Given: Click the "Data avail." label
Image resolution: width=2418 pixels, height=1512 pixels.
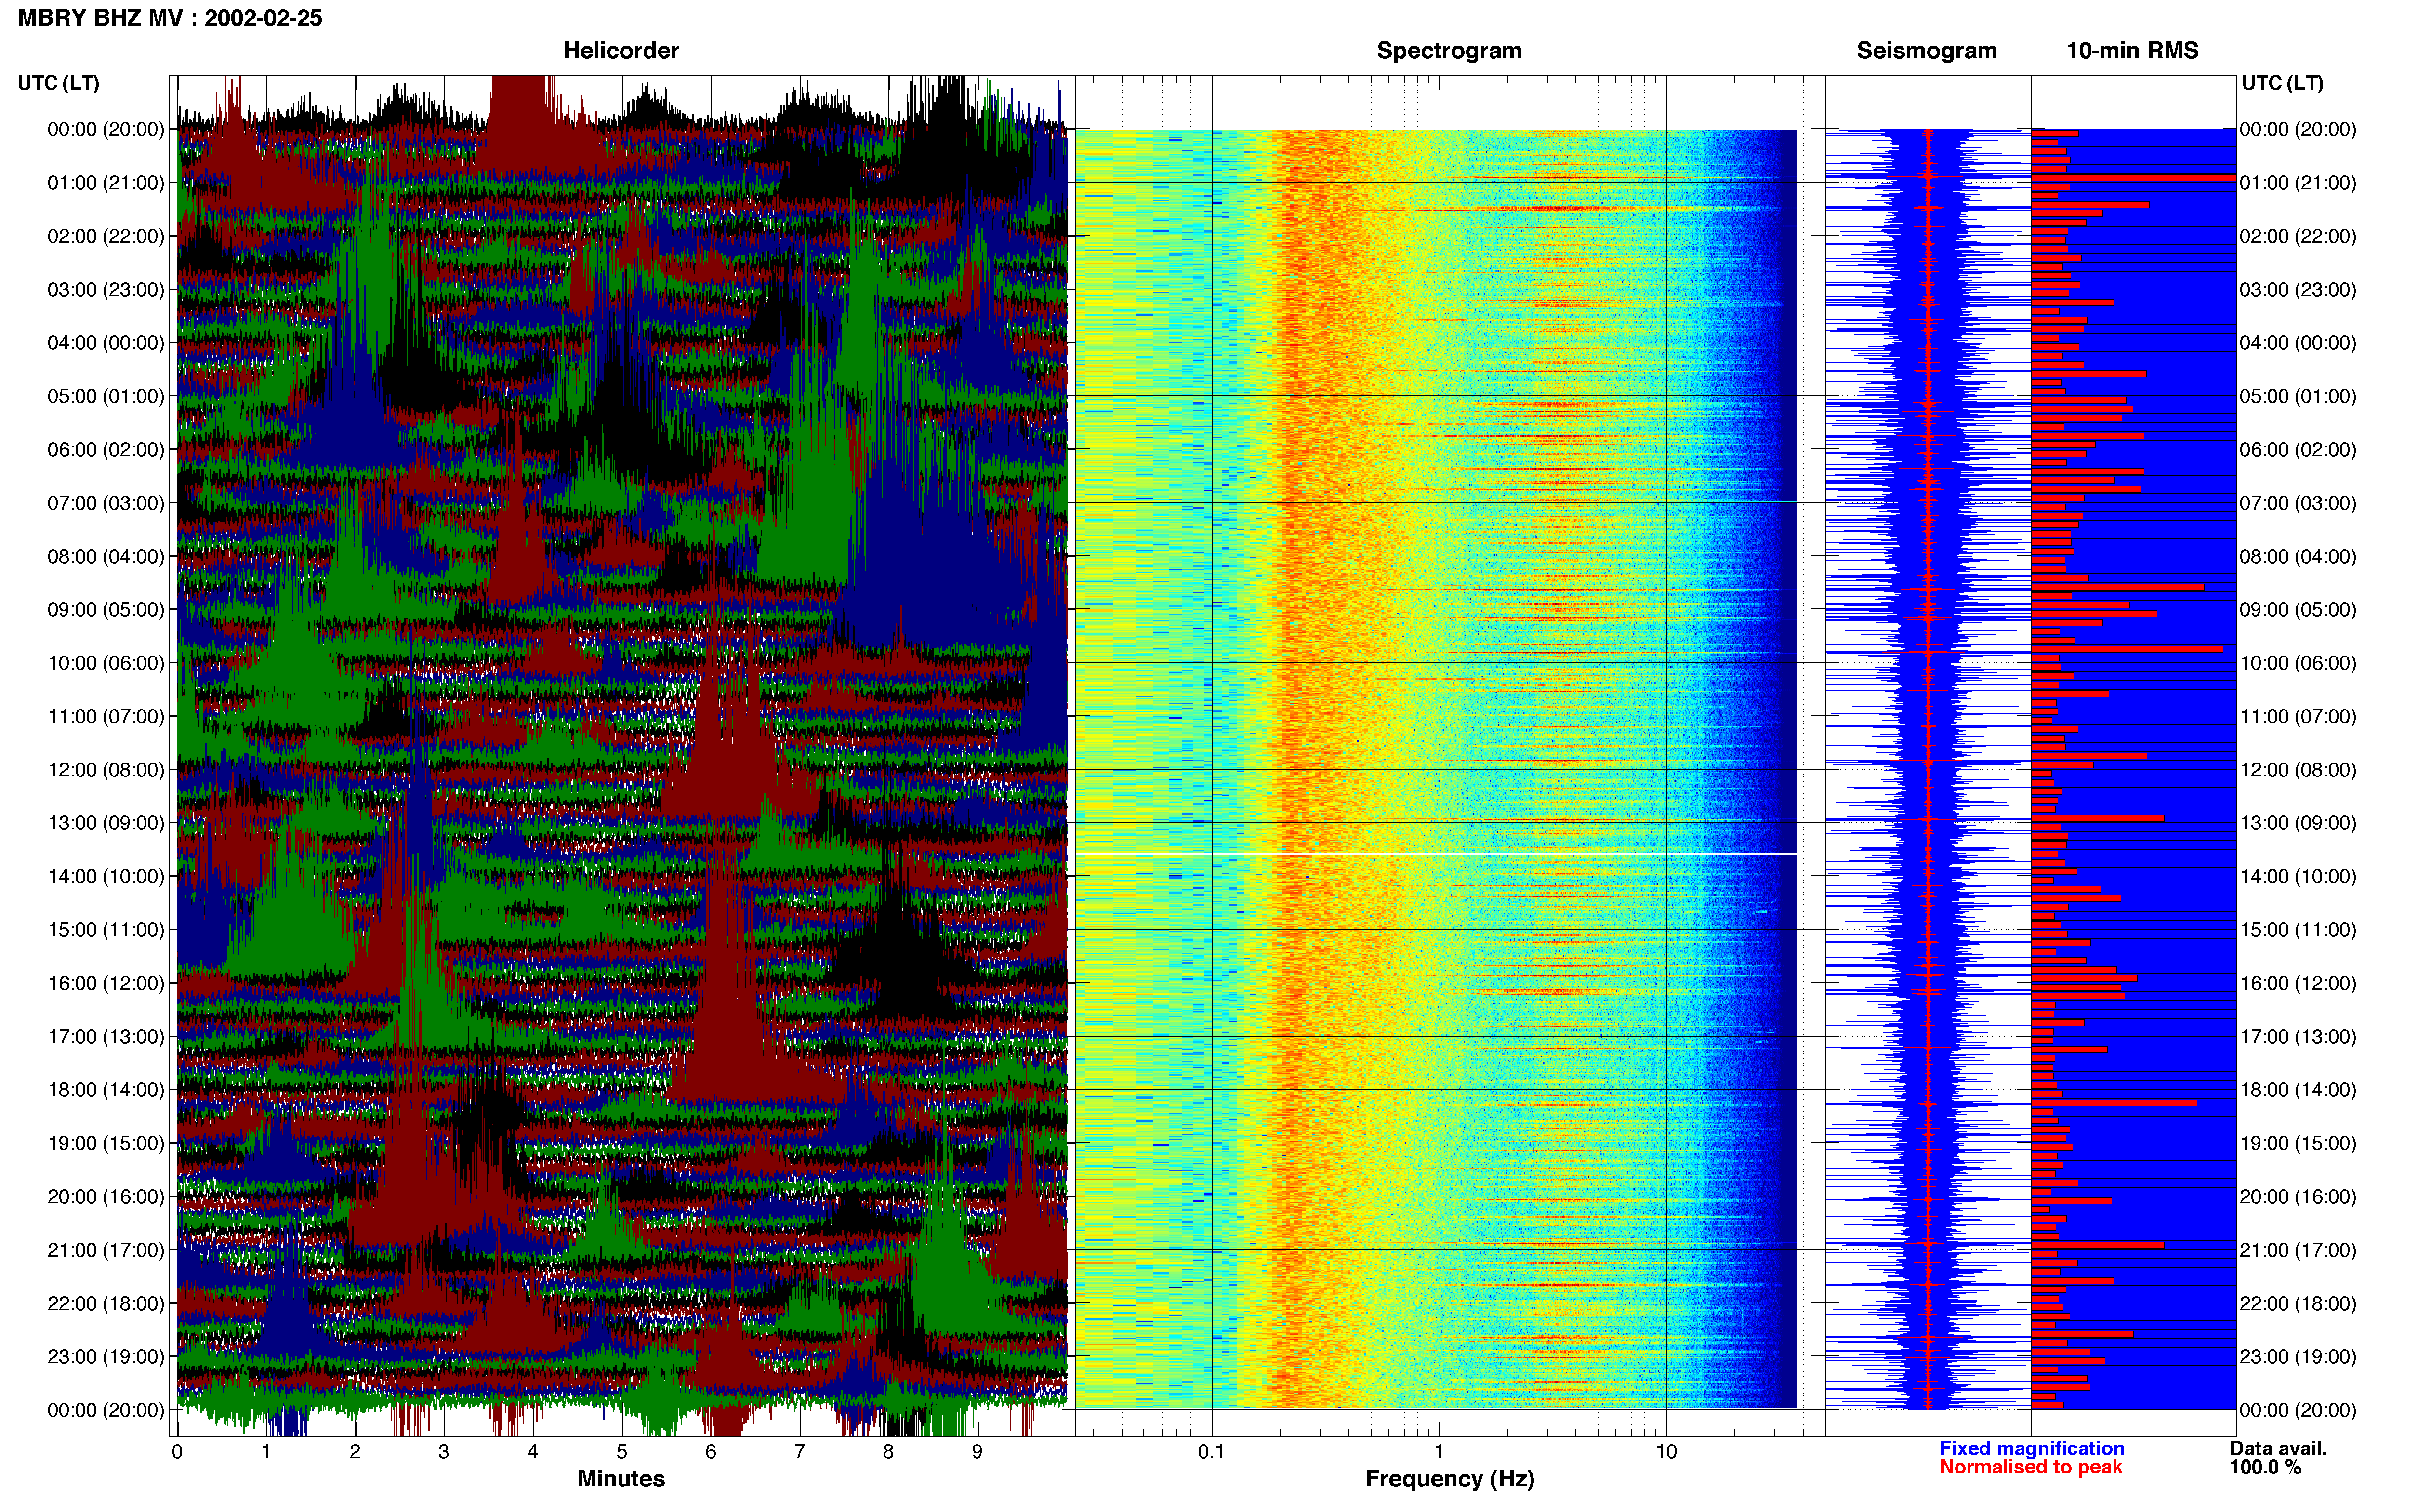Looking at the screenshot, I should pyautogui.click(x=2278, y=1449).
